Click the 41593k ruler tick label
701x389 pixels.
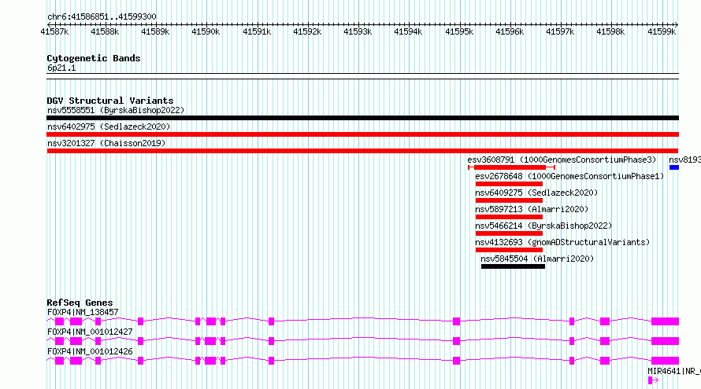(358, 31)
